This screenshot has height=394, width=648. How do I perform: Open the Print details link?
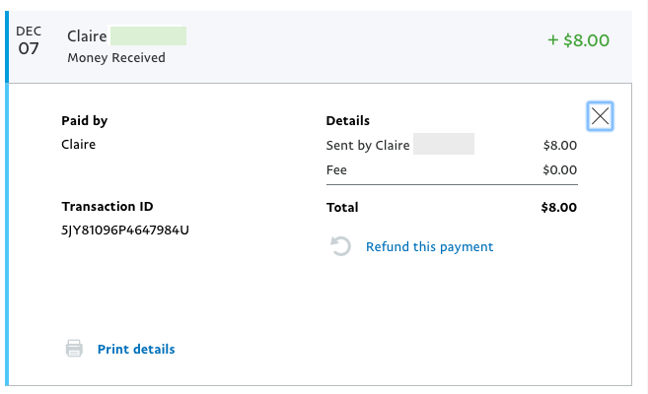point(136,349)
